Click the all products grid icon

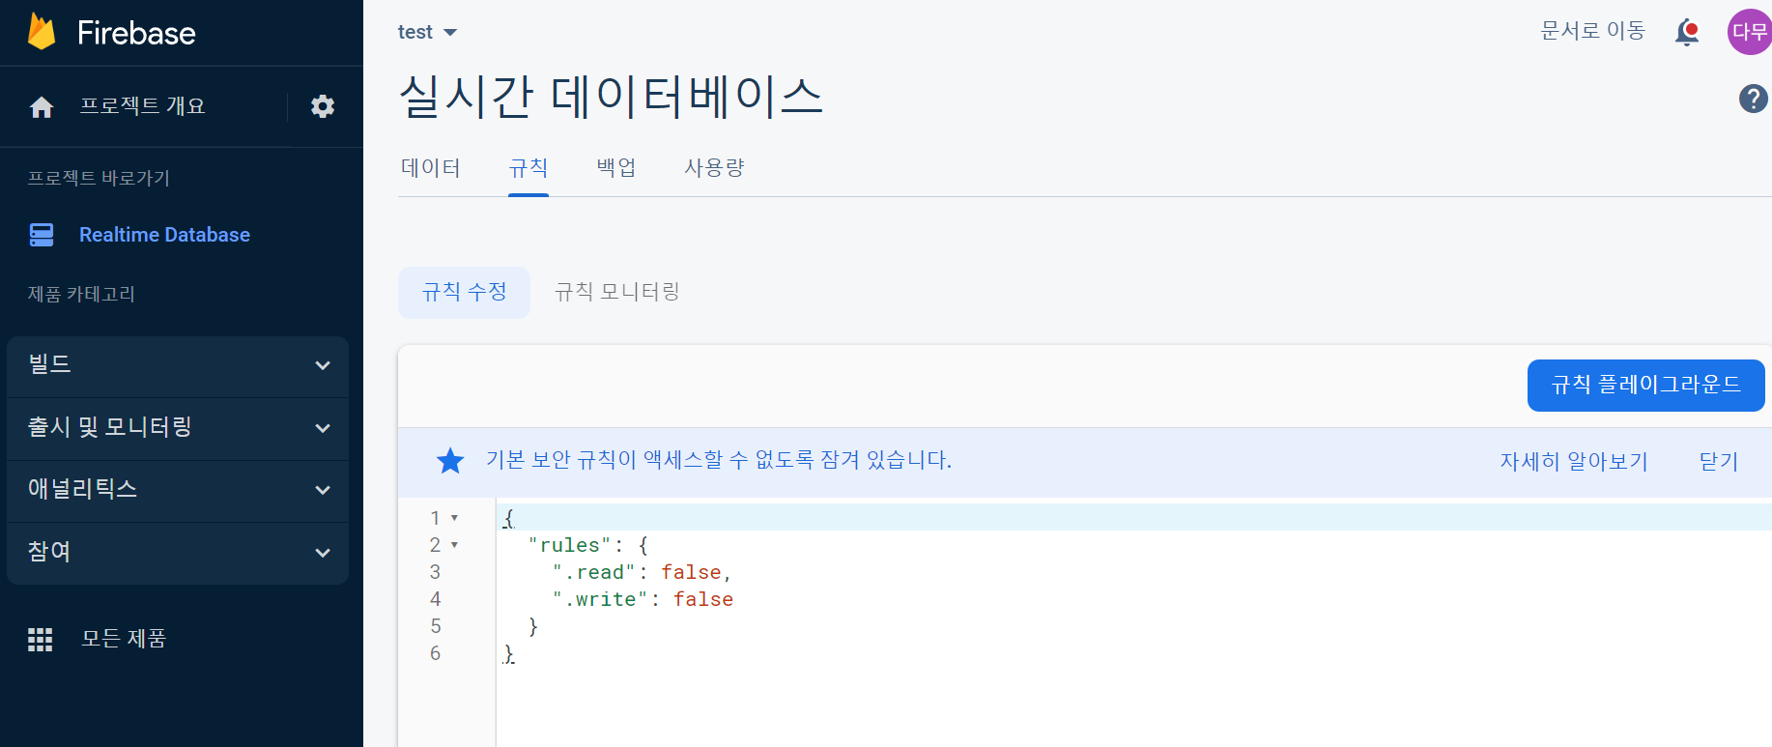[41, 639]
